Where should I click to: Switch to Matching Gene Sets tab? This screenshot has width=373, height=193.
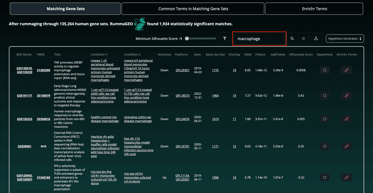65,9
